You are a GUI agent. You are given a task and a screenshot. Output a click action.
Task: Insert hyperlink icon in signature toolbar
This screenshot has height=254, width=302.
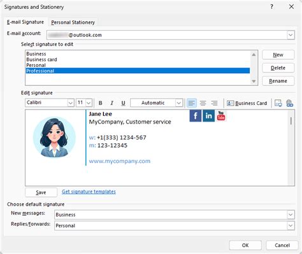tap(289, 103)
